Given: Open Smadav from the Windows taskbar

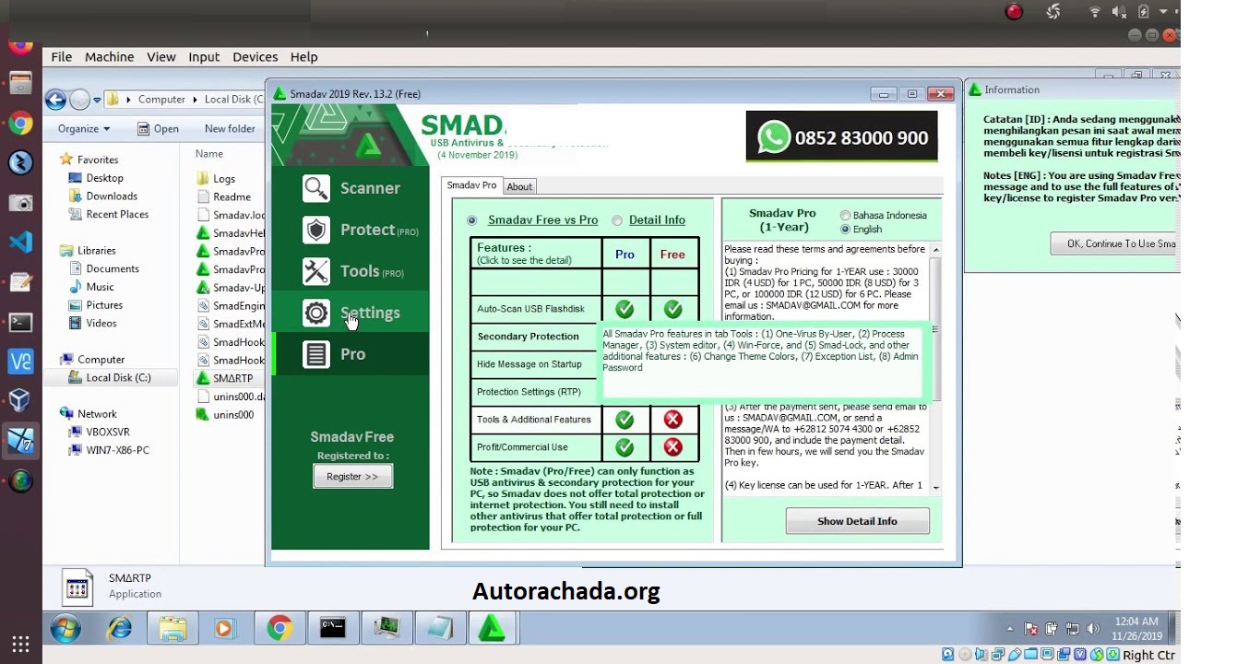Looking at the screenshot, I should point(491,628).
